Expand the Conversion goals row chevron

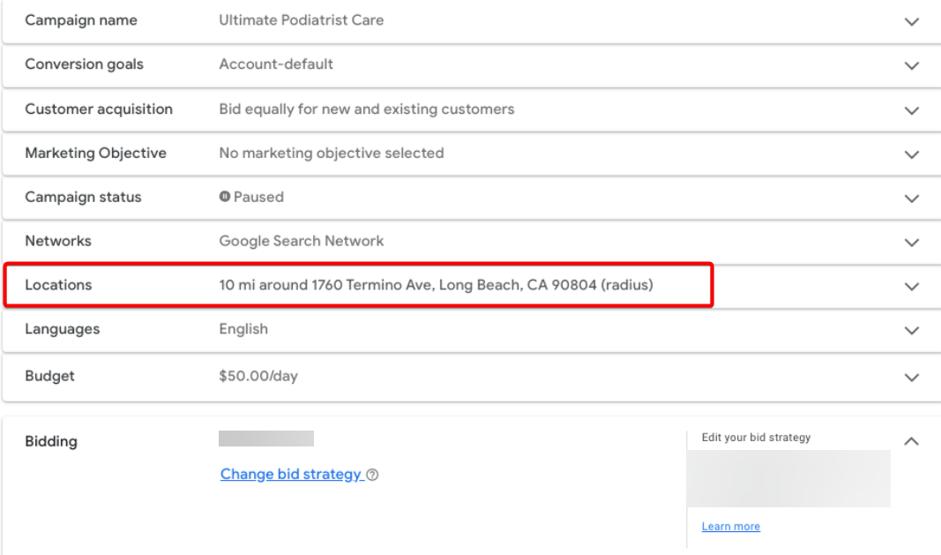pos(912,65)
